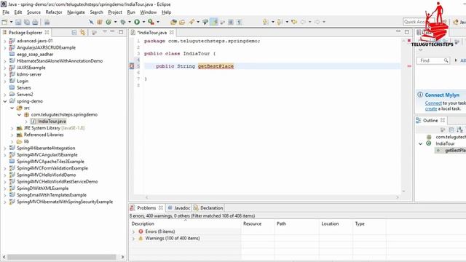Click the Save All toolbar icon
Screen dimensions: 466x262
(27, 22)
